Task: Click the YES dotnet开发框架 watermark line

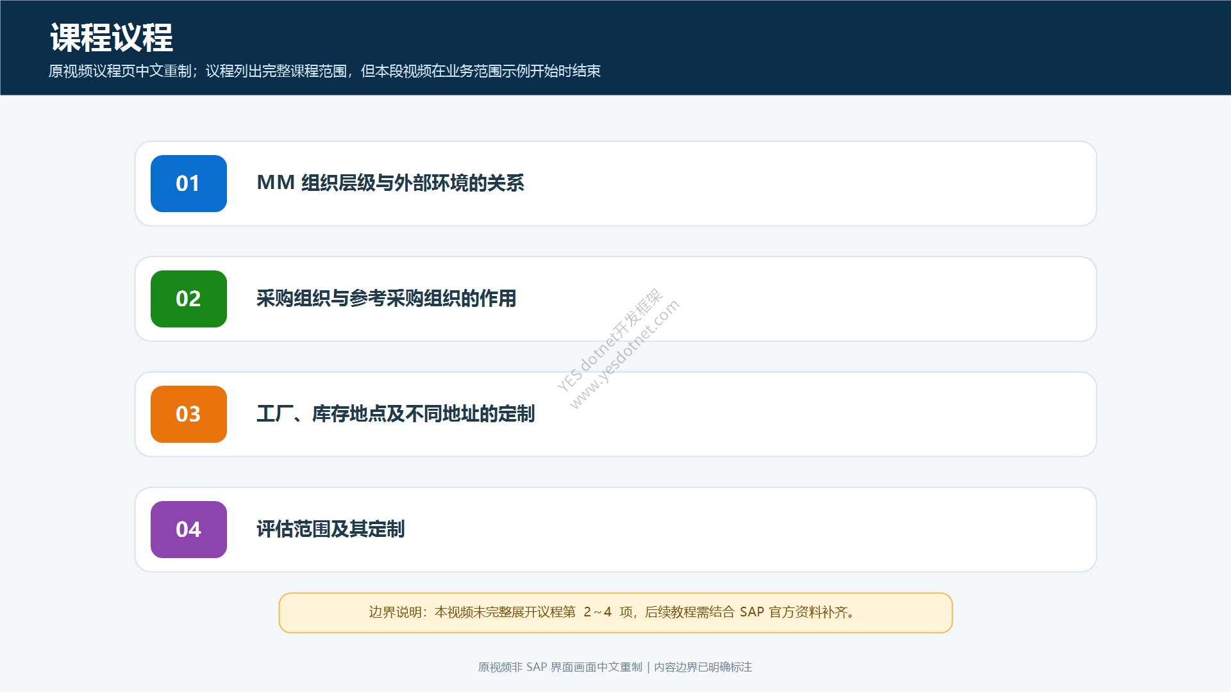Action: (x=609, y=340)
